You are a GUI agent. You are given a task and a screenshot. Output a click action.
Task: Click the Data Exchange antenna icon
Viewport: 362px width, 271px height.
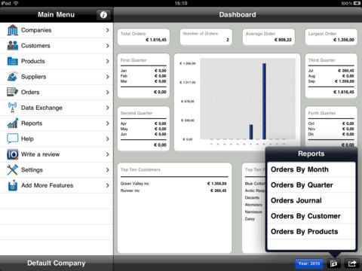[13, 108]
